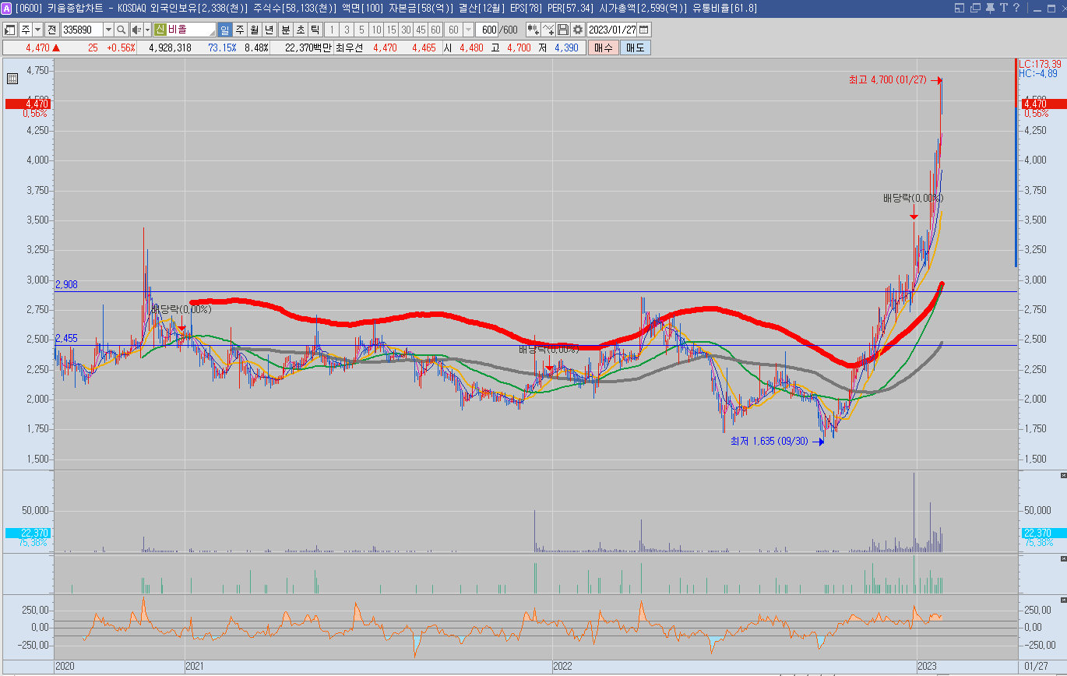Open the calendar date picker icon
The image size is (1067, 676).
pos(644,30)
